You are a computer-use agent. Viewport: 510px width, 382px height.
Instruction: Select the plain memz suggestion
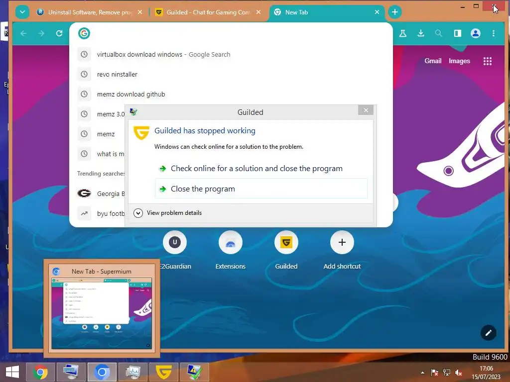[101, 134]
